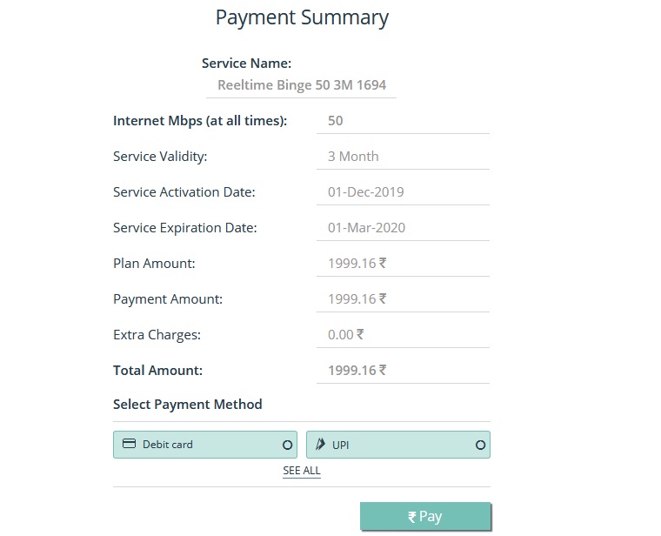The height and width of the screenshot is (536, 661).
Task: Choose the UPI payment option
Action: pos(397,445)
